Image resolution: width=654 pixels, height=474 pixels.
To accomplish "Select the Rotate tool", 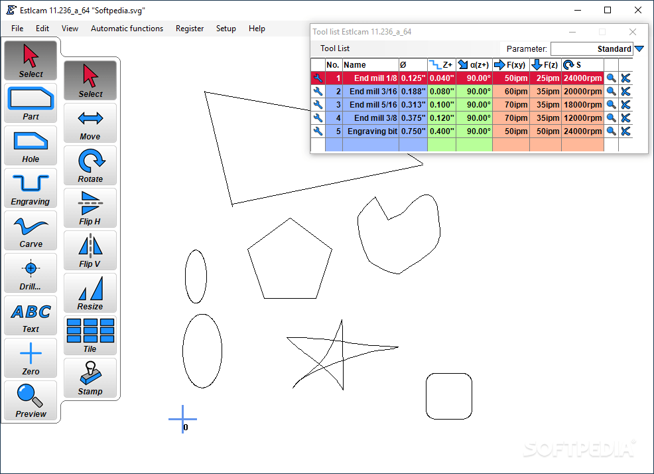I will (x=90, y=165).
